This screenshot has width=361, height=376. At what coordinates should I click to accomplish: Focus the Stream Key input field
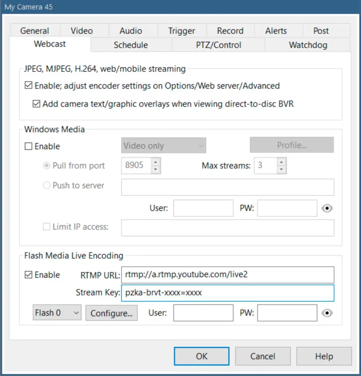click(x=227, y=293)
